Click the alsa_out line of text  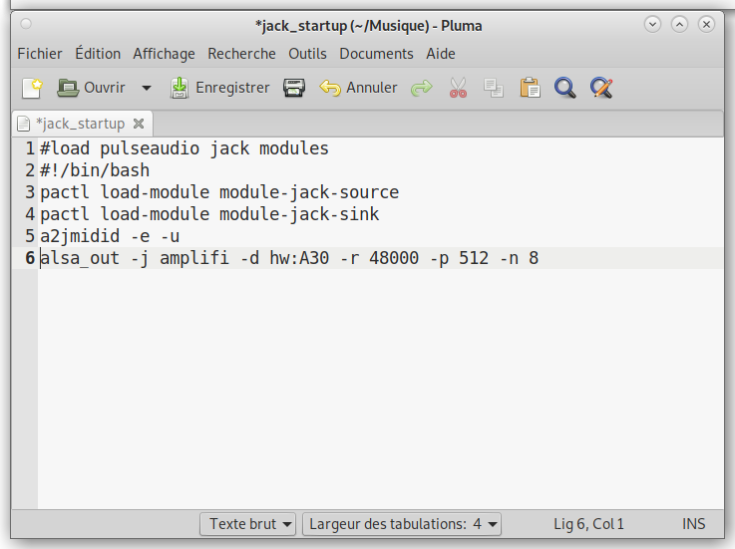[x=289, y=258]
